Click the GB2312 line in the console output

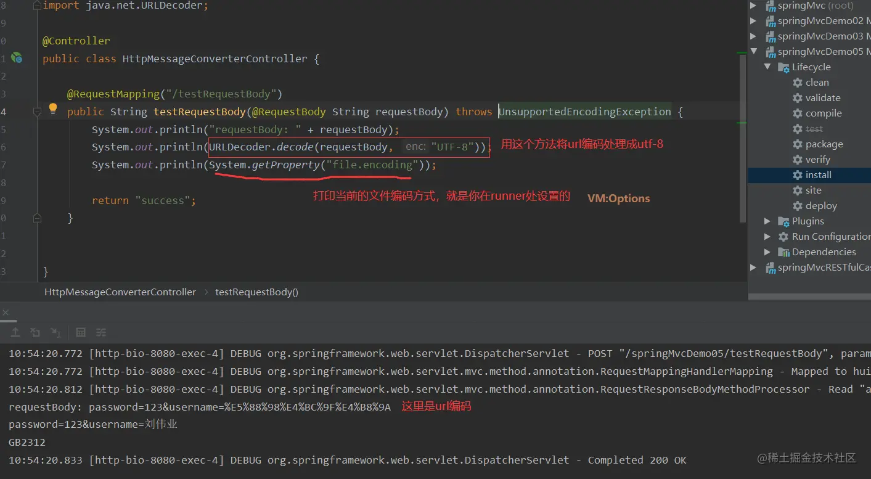pyautogui.click(x=27, y=443)
